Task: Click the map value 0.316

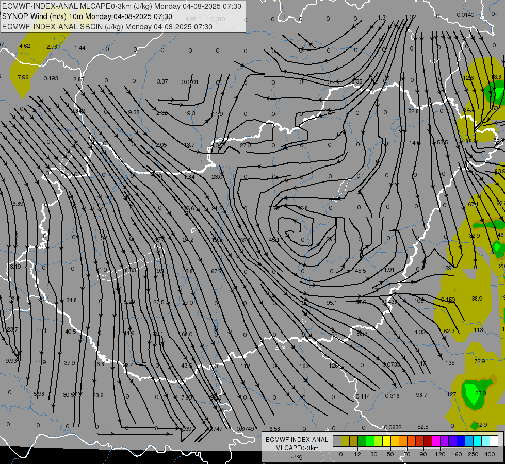Action: 392,396
